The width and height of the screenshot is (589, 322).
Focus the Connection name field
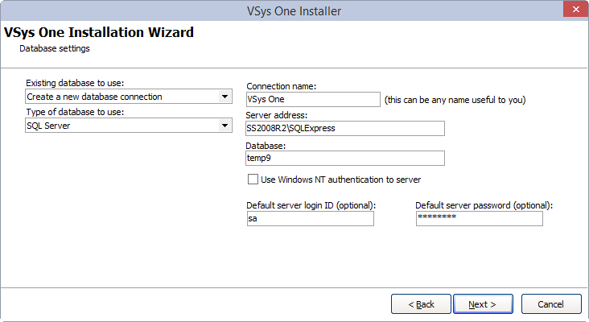tap(313, 99)
